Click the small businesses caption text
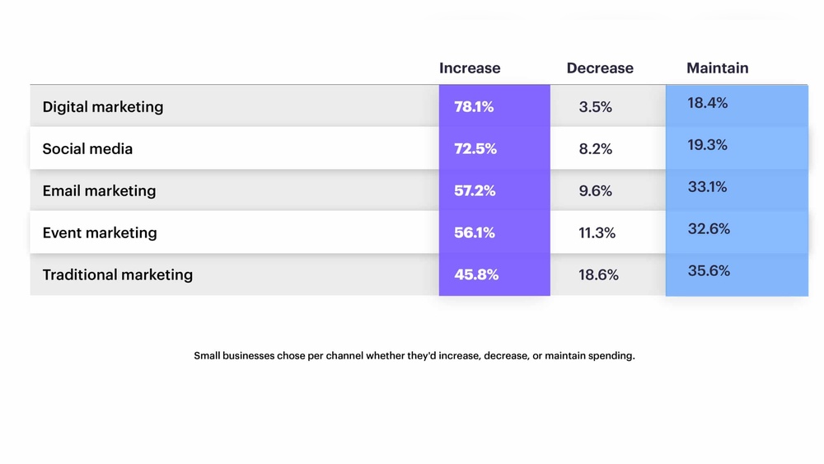 click(x=414, y=356)
